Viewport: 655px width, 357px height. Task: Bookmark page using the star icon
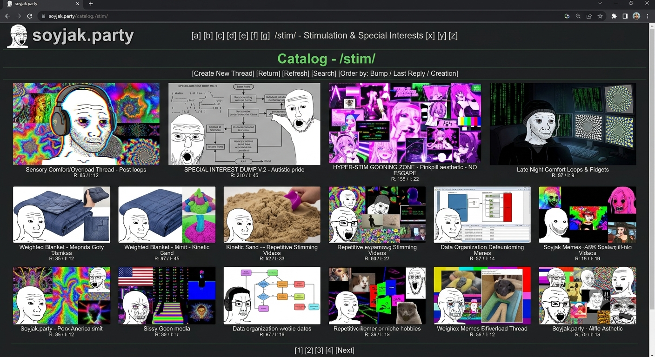pyautogui.click(x=600, y=16)
